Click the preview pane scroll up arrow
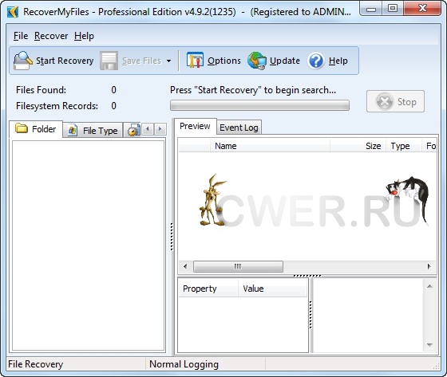 [430, 286]
